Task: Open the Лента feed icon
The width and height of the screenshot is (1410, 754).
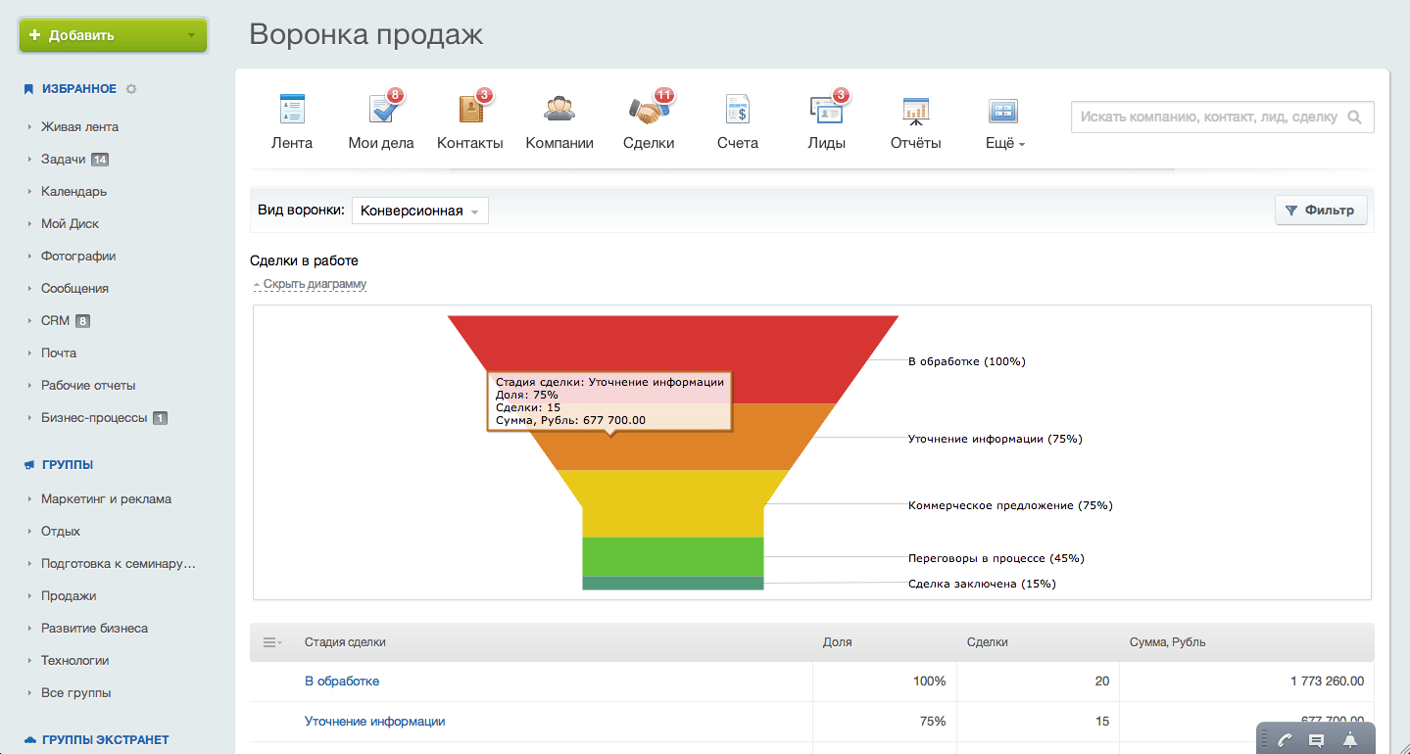Action: (292, 110)
